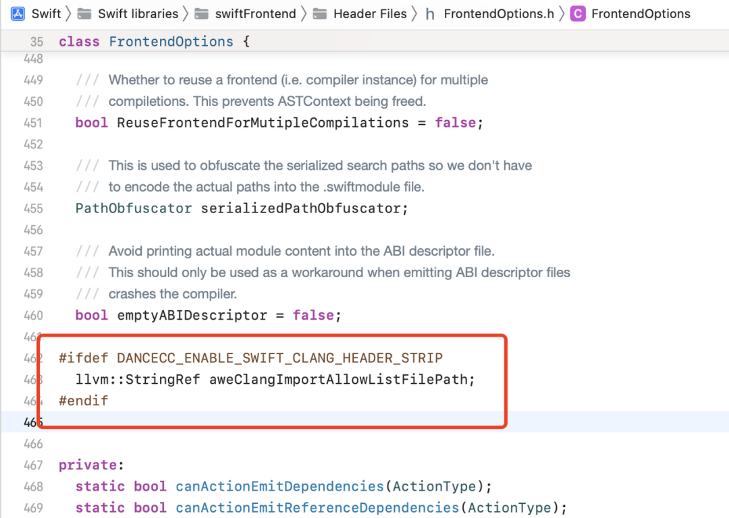Image resolution: width=729 pixels, height=518 pixels.
Task: Click the canActionEmitDependencies function name
Action: click(x=279, y=486)
